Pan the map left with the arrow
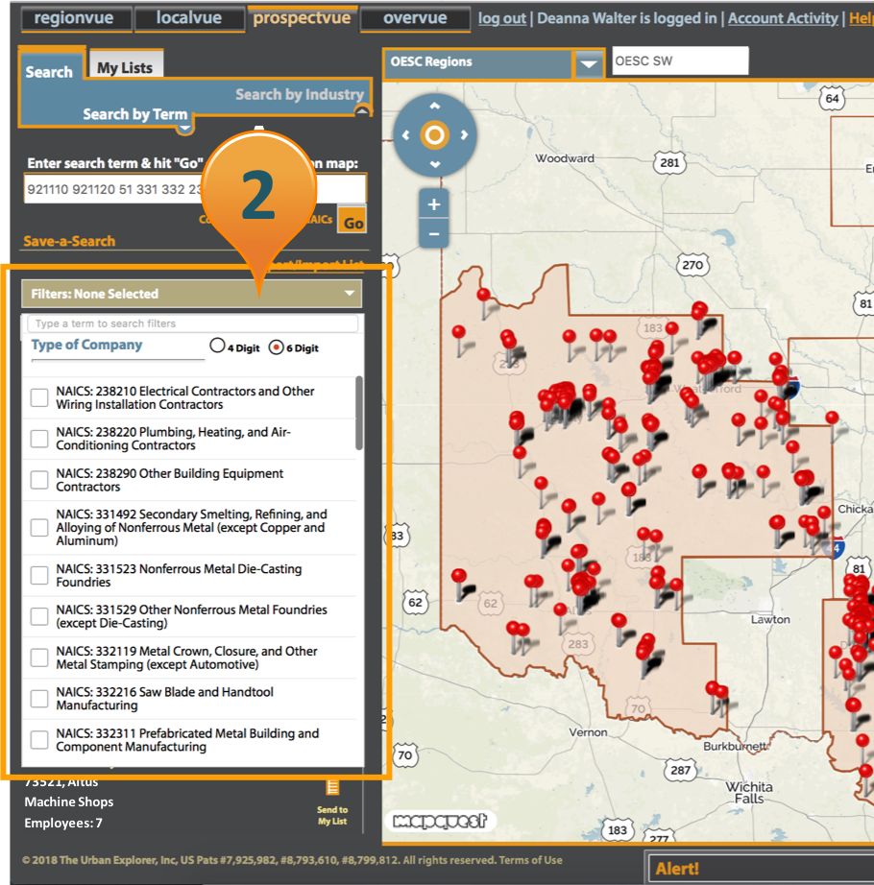This screenshot has height=885, width=874. 404,135
